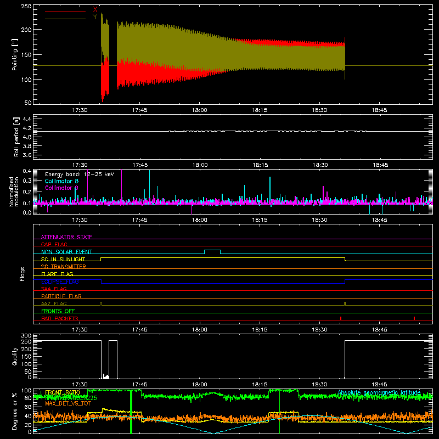The height and width of the screenshot is (439, 439).
Task: Click 'Absolute geomagnetic latitude' legend text
Action: (379, 392)
